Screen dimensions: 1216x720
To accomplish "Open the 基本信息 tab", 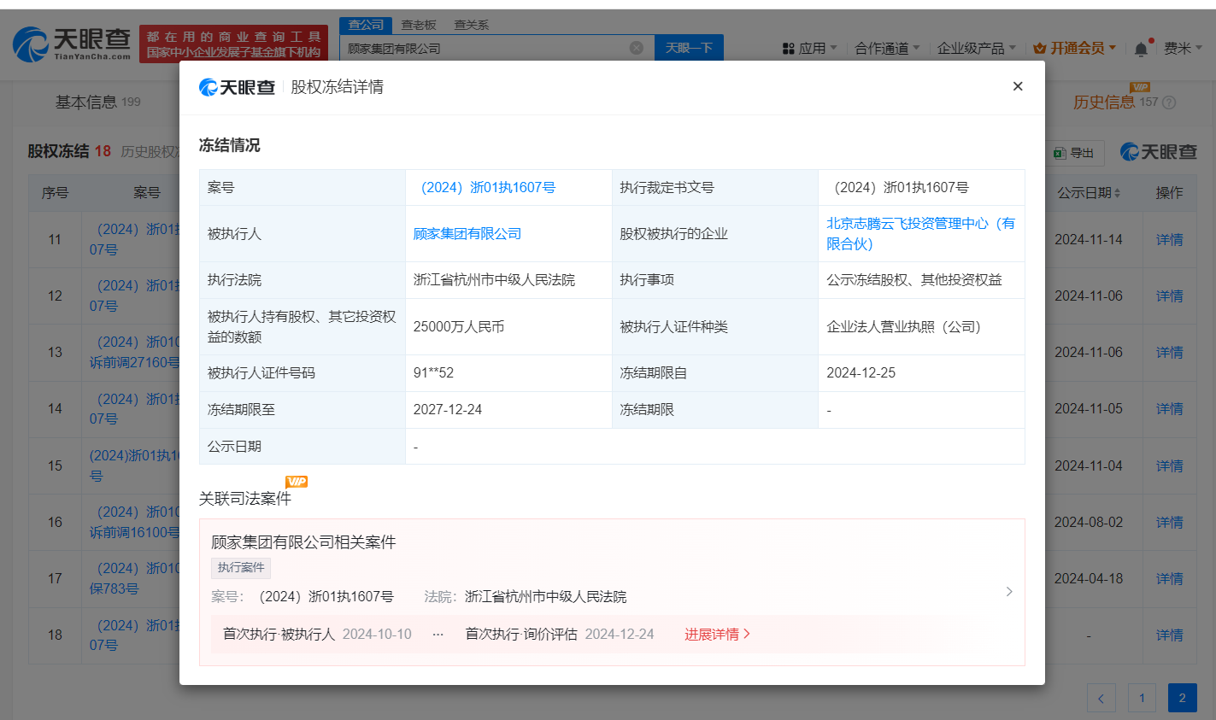I will (x=97, y=102).
